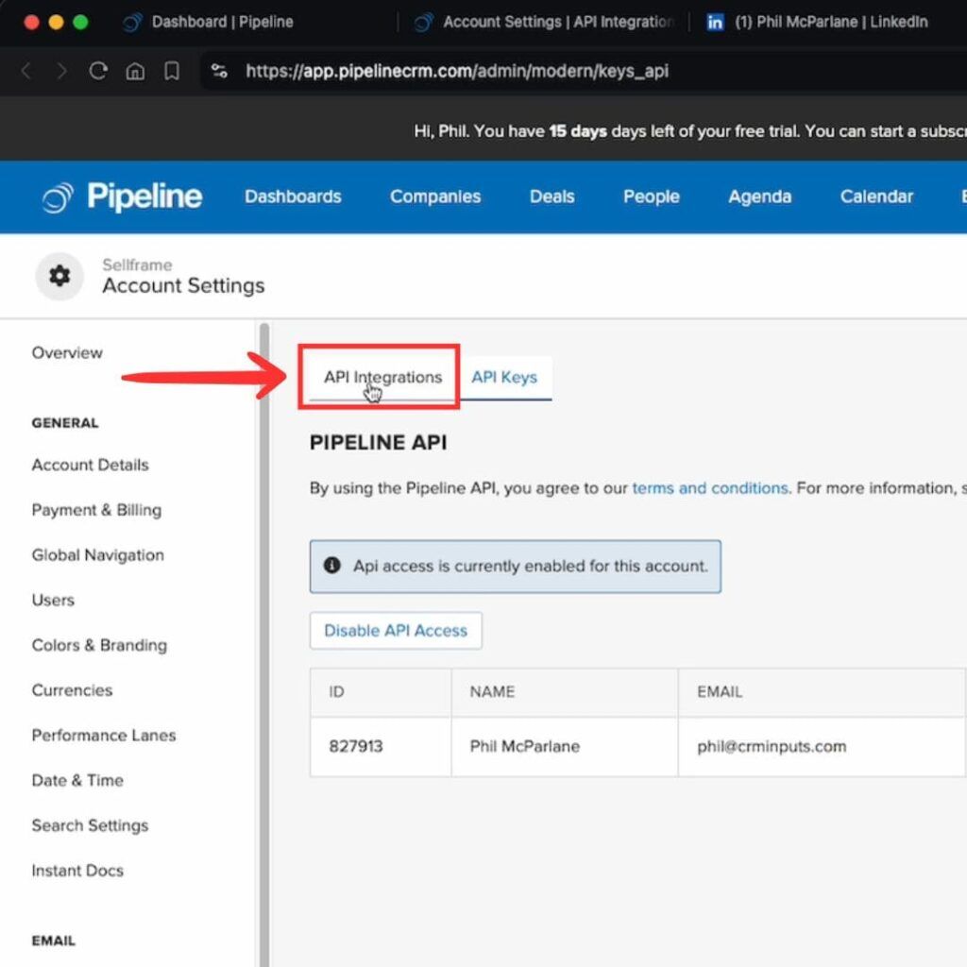Viewport: 967px width, 967px height.
Task: Click the Sellframe account name text
Action: click(137, 265)
